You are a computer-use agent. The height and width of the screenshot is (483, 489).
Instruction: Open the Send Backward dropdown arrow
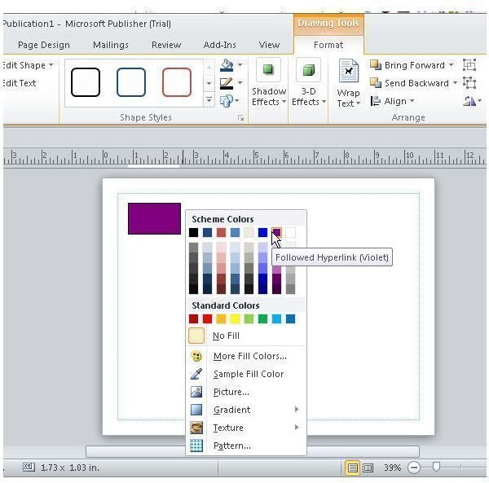[x=455, y=82]
